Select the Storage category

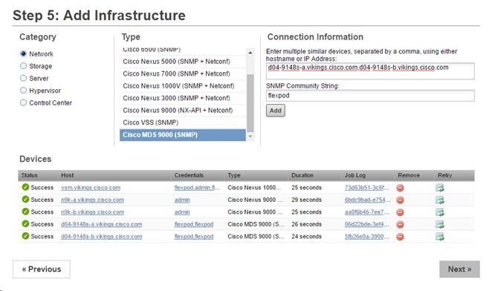click(x=23, y=66)
